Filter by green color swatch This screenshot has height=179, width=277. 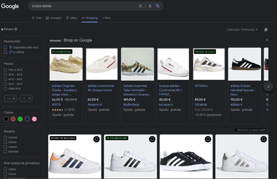[20, 119]
